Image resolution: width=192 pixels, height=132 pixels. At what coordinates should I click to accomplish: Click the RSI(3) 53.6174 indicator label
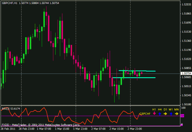[x=11, y=109]
